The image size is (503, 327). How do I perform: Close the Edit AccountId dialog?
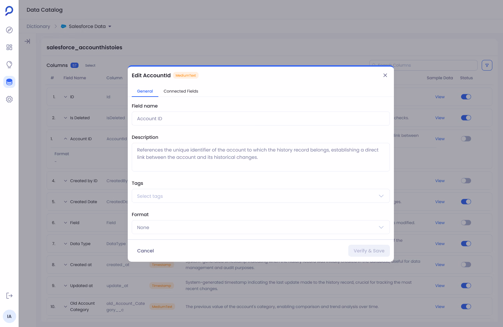pyautogui.click(x=385, y=75)
